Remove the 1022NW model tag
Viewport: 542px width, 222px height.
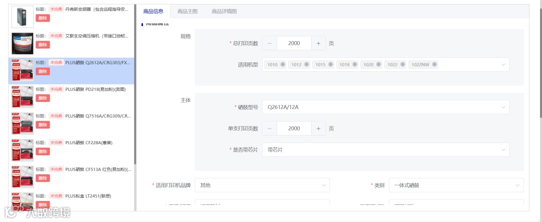click(x=435, y=65)
